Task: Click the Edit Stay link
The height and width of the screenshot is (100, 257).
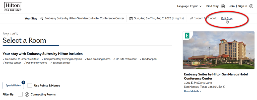Action: pyautogui.click(x=227, y=18)
